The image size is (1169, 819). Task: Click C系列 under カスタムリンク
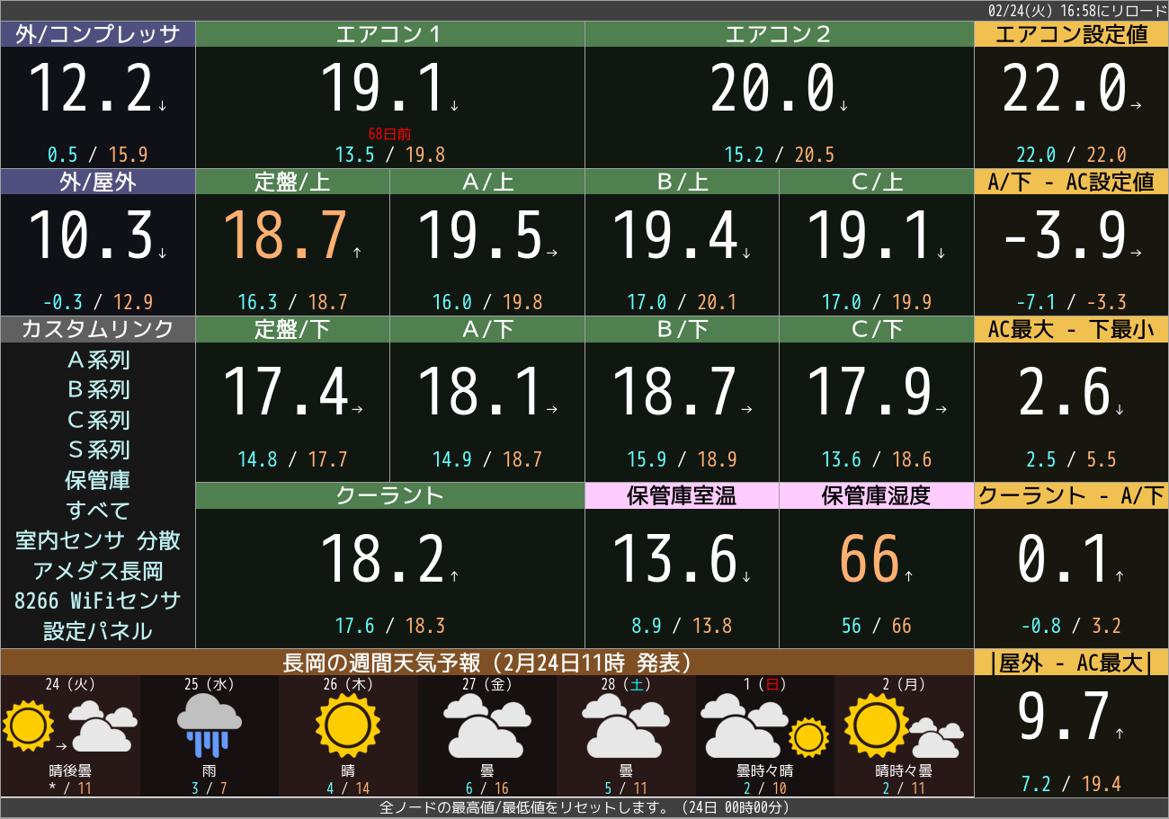[x=97, y=420]
